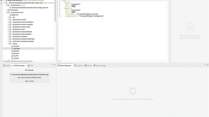Click the src/main/resources folder icon
This screenshot has height=117, width=209.
click(x=8, y=12)
